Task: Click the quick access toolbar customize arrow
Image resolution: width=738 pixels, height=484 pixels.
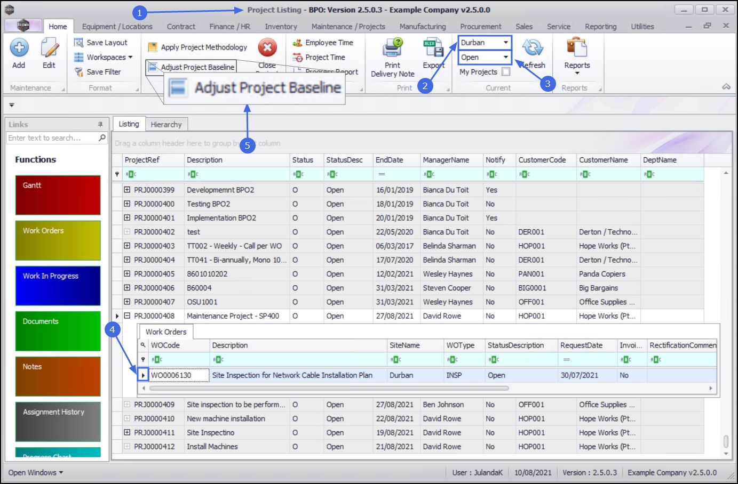Action: (x=12, y=105)
